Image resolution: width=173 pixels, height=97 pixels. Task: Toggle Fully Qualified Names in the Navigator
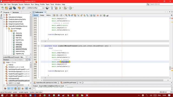click(23, 88)
